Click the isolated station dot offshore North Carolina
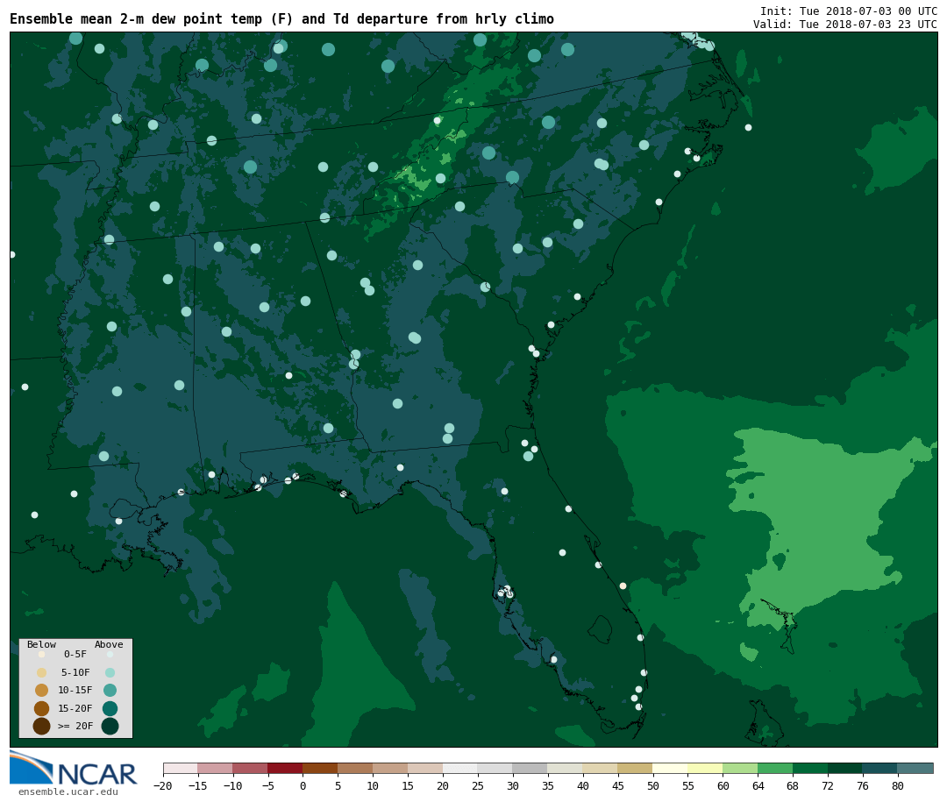The image size is (947, 802). click(x=748, y=127)
